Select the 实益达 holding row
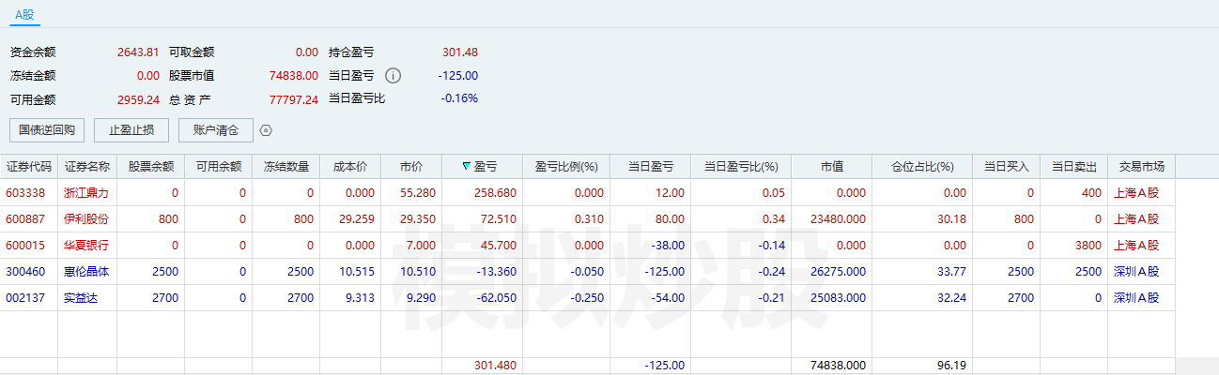This screenshot has width=1219, height=375. 609,297
